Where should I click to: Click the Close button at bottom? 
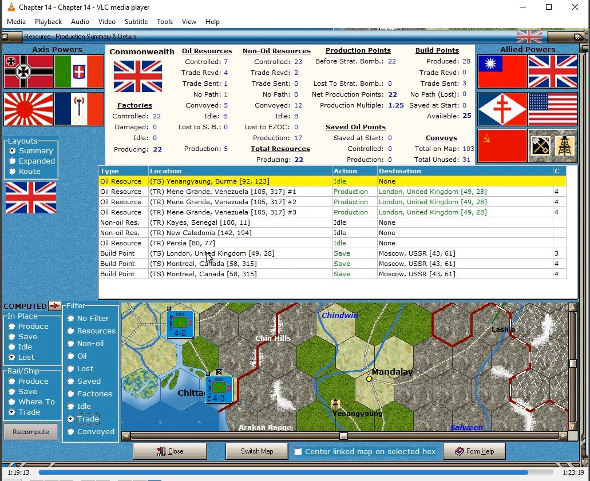[170, 451]
